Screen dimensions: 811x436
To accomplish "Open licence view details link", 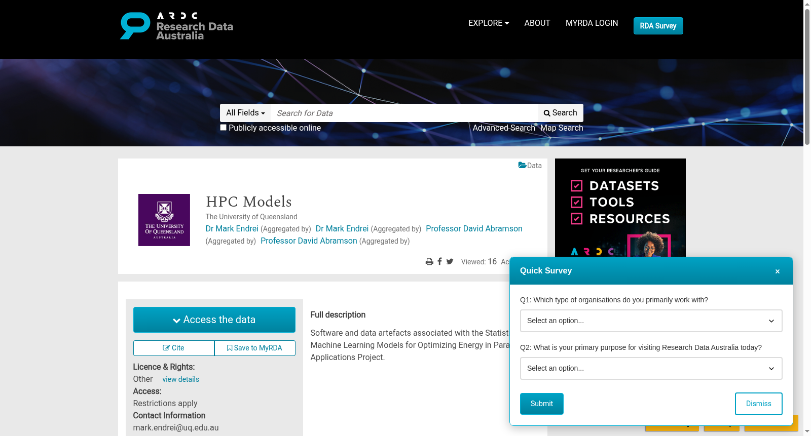I will 180,379.
